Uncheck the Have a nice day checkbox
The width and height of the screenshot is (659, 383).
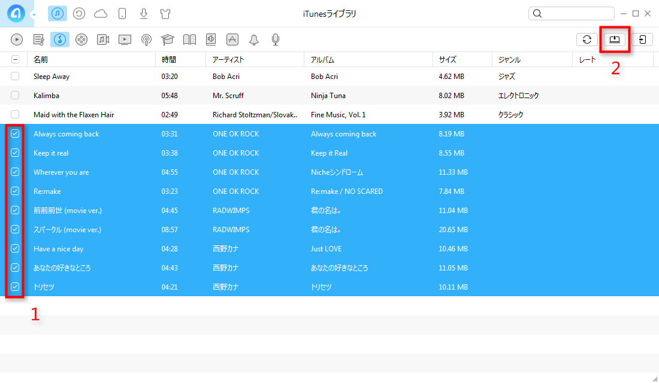pos(15,248)
